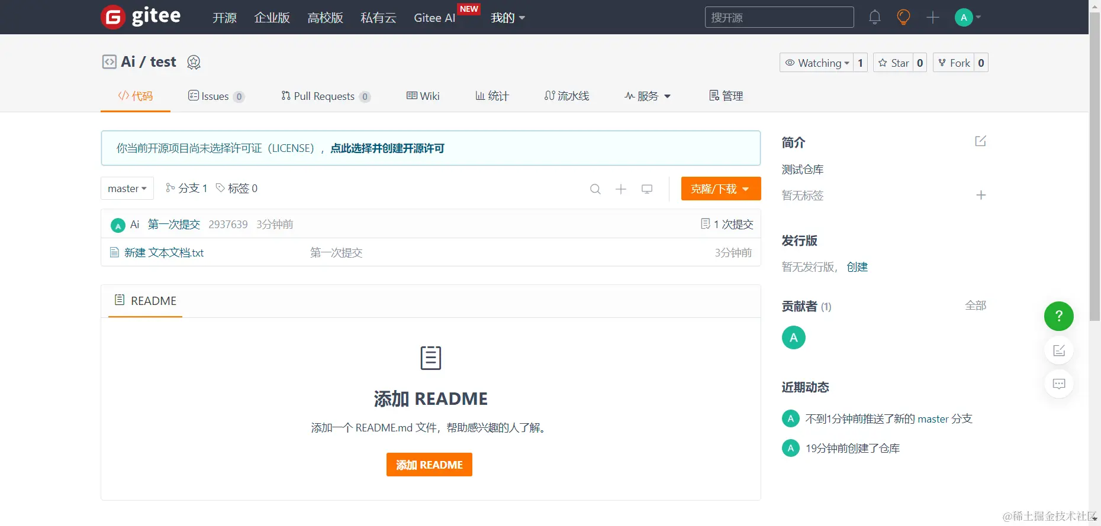Open the Wiki tab
This screenshot has width=1101, height=526.
tap(423, 96)
